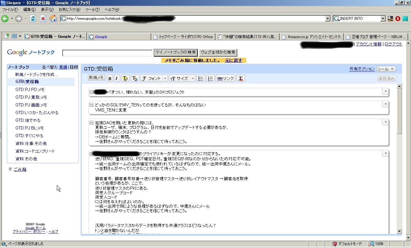Click the Amazon search engine icon
Image resolution: width=411 pixels, height=248 pixels.
[x=390, y=19]
